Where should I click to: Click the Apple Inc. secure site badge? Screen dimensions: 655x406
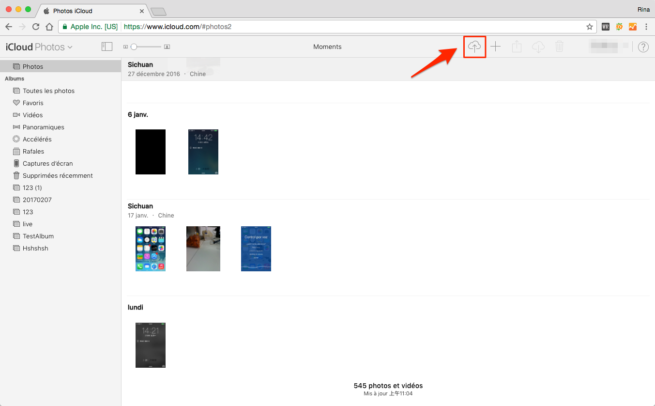pyautogui.click(x=91, y=27)
